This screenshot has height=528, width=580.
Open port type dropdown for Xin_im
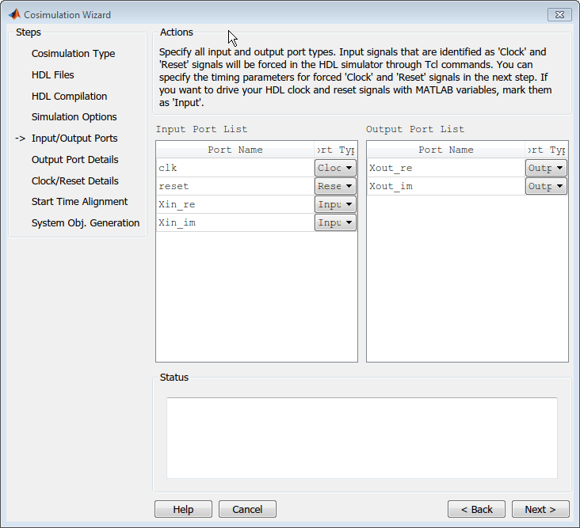coord(335,222)
